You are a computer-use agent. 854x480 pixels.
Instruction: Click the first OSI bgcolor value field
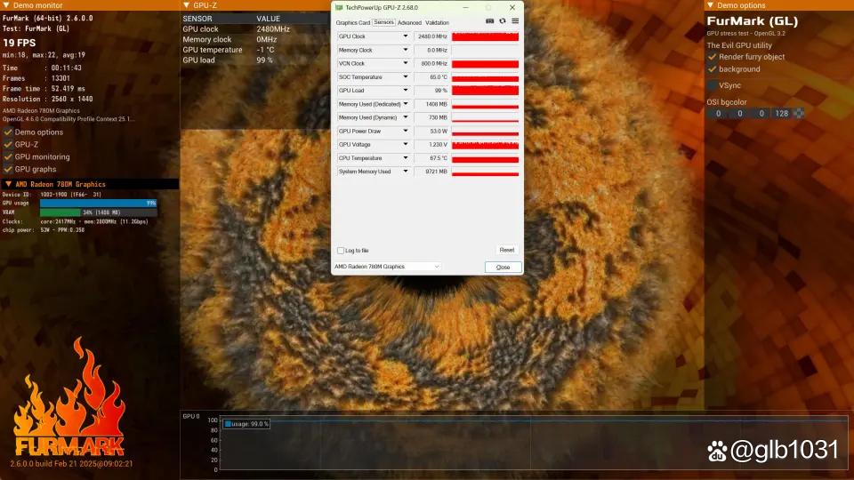pyautogui.click(x=718, y=113)
